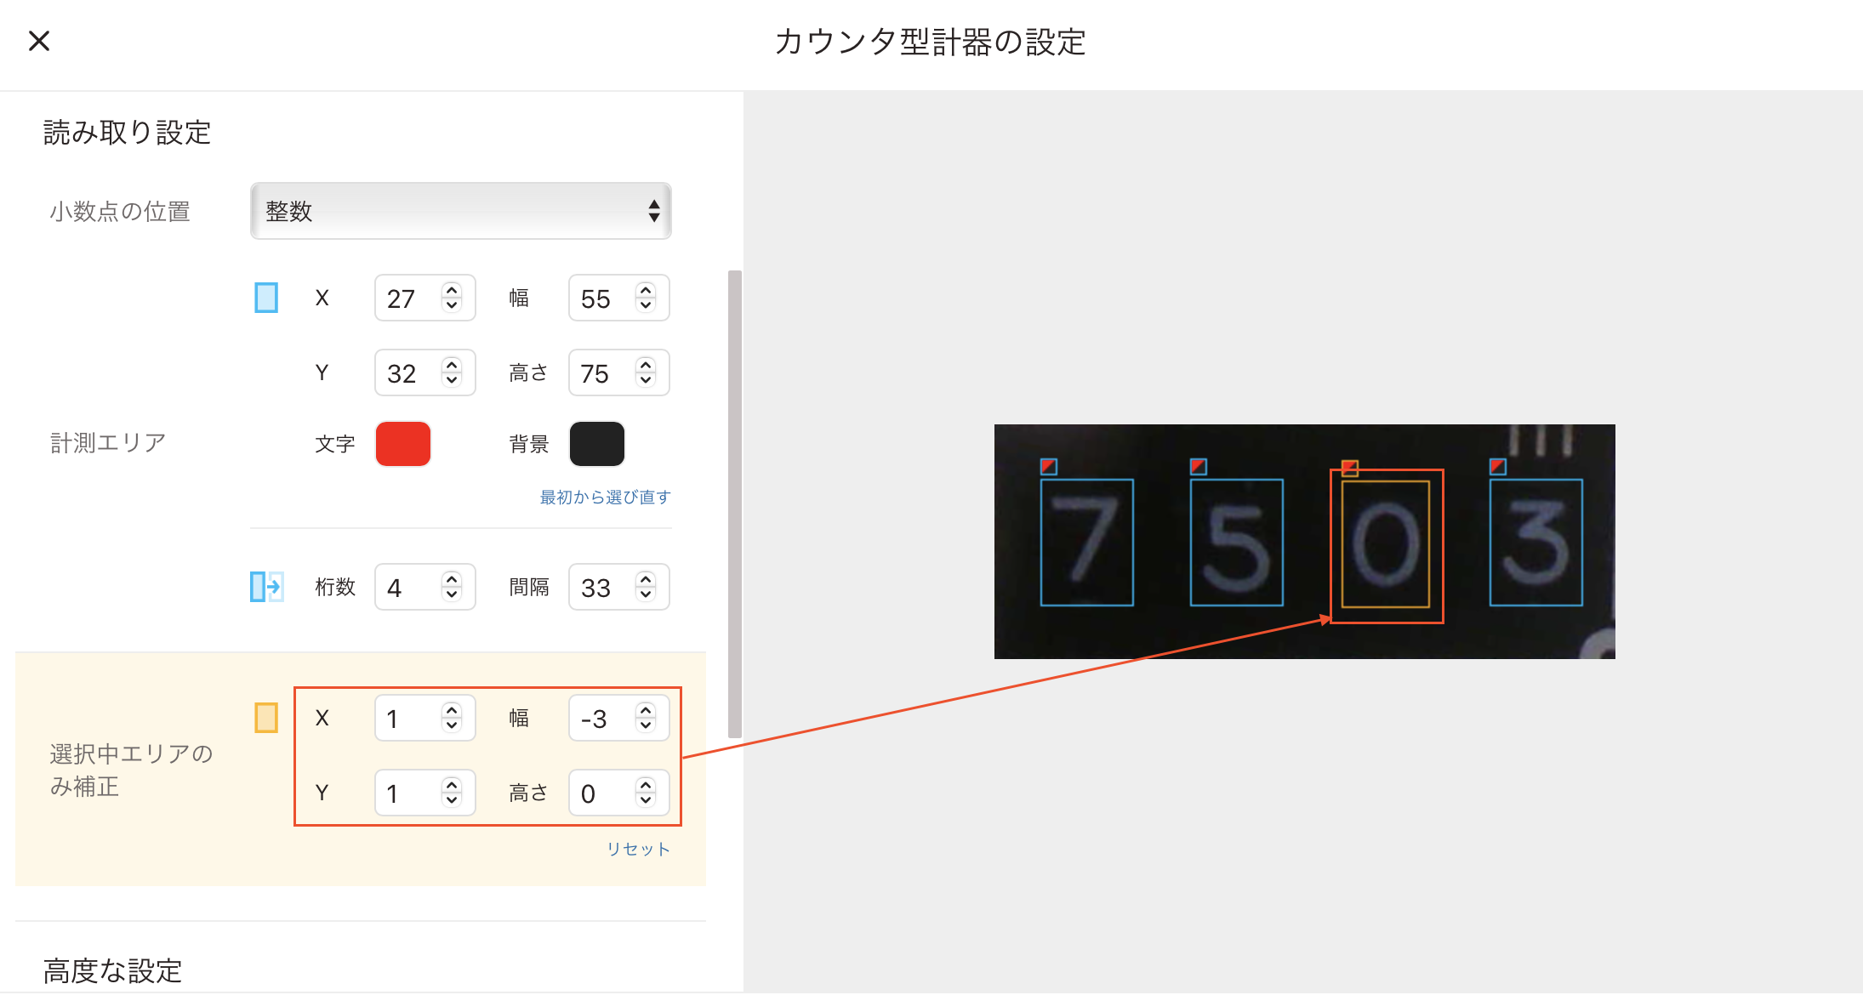This screenshot has height=995, width=1863.
Task: Increase measurement area 高さ value 75
Action: pos(646,365)
